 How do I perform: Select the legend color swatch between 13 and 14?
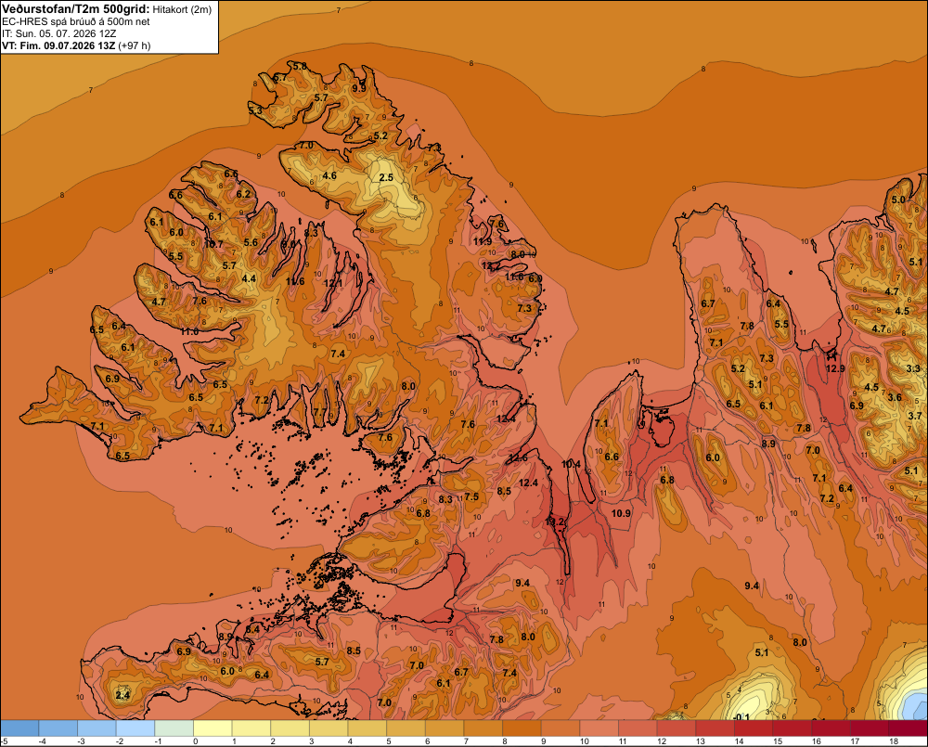coord(715,728)
